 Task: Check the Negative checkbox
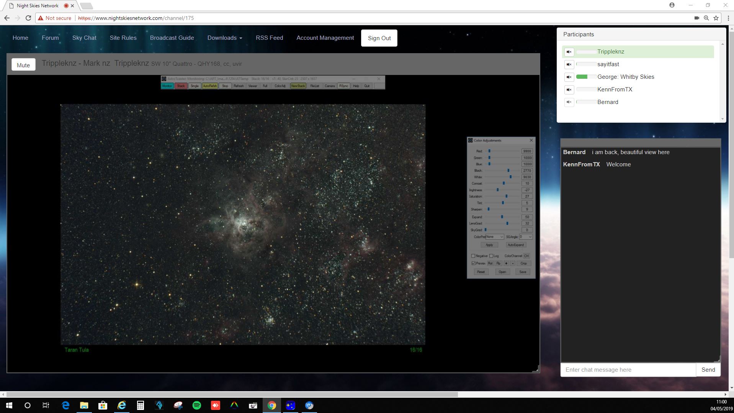point(473,256)
